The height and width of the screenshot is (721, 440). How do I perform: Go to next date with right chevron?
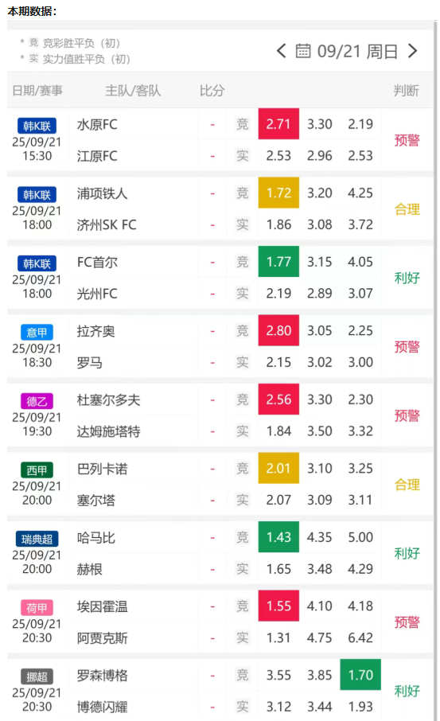413,51
